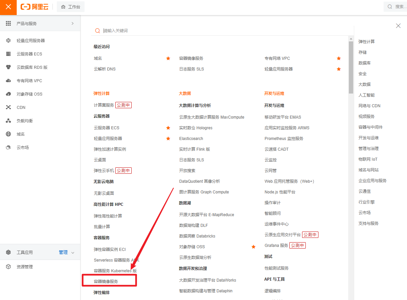
Task: Open 实时计算 Flink 版
Action: [x=194, y=149]
